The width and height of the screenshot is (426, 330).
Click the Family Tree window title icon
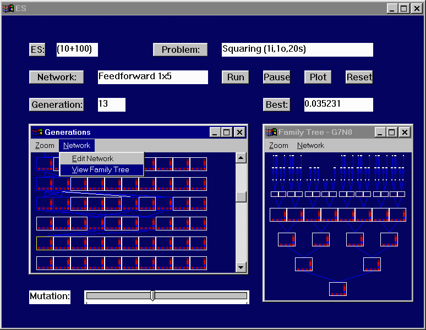[x=271, y=132]
